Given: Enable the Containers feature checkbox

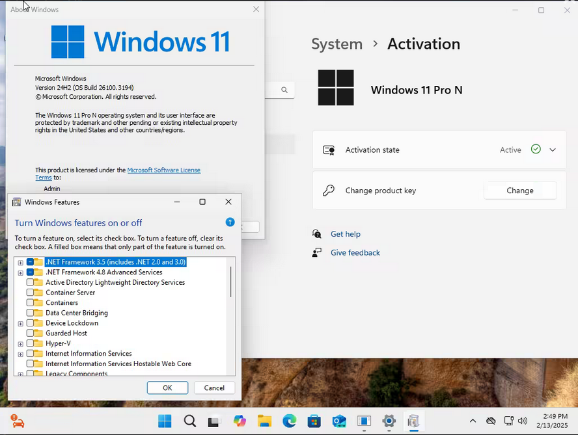Looking at the screenshot, I should (30, 302).
